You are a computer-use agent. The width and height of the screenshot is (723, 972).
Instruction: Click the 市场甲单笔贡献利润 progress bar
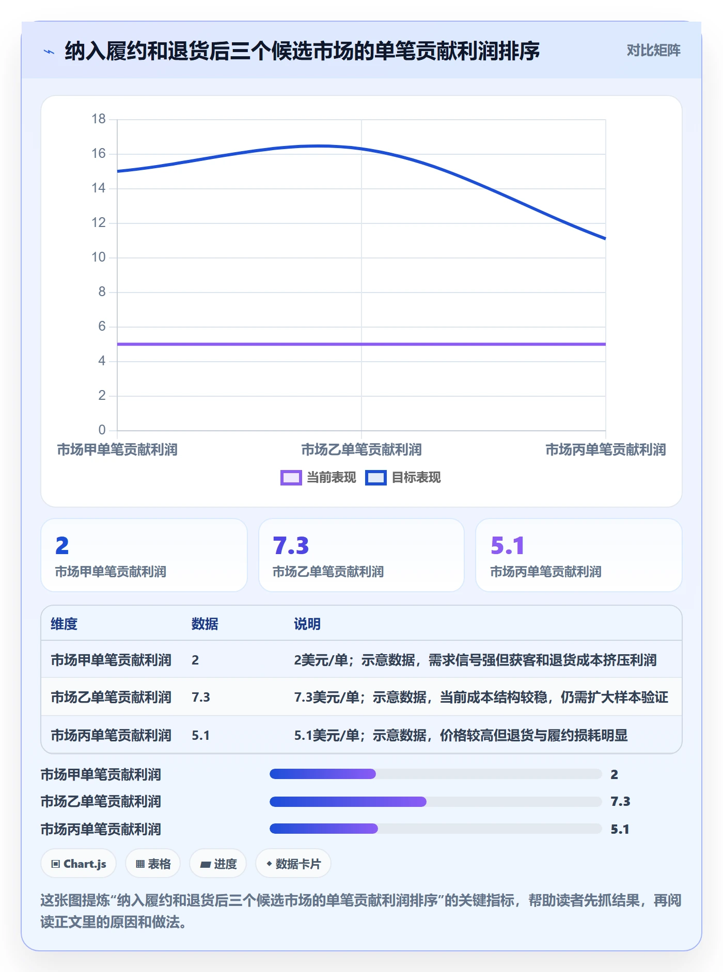pos(436,774)
